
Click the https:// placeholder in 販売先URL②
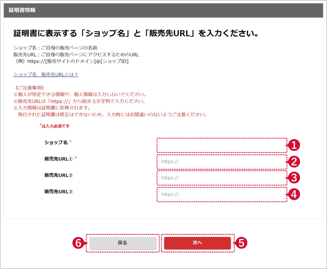(169, 178)
